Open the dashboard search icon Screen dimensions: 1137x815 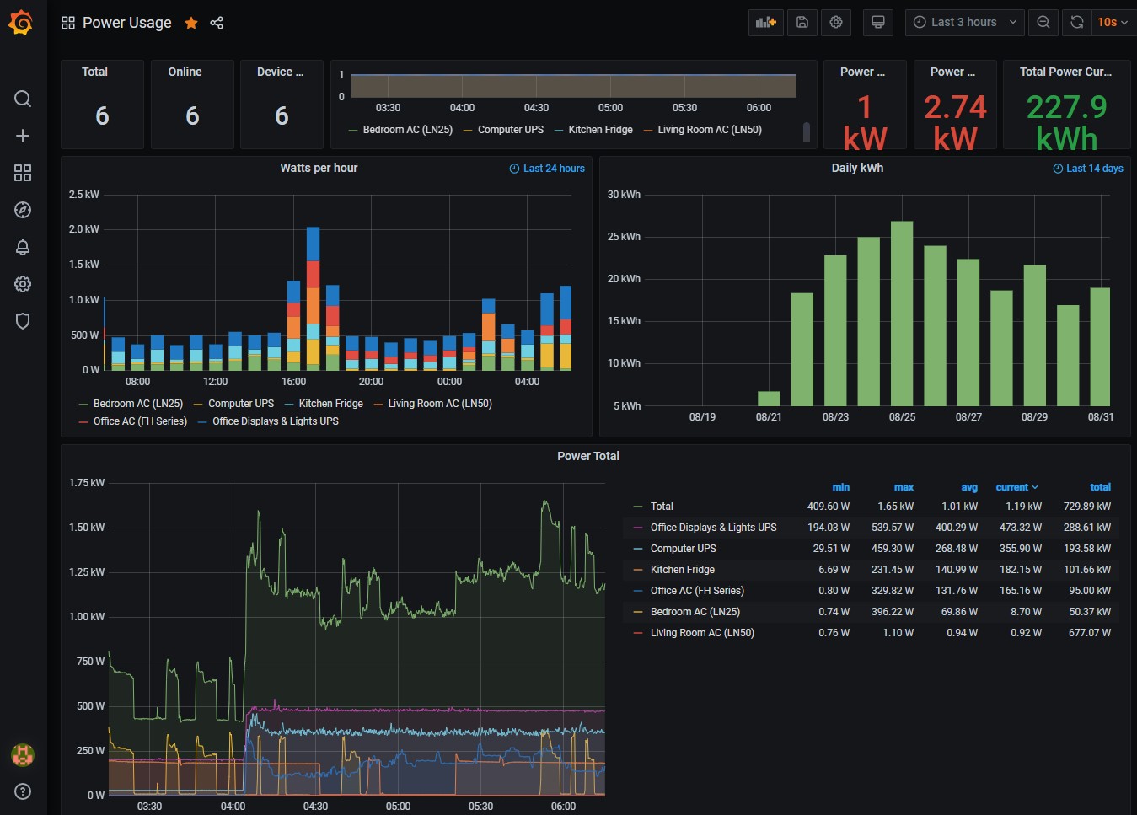[x=23, y=99]
